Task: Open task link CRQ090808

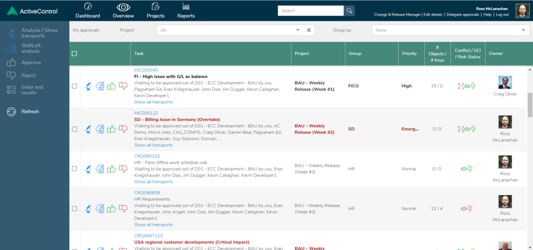Action: [147, 192]
